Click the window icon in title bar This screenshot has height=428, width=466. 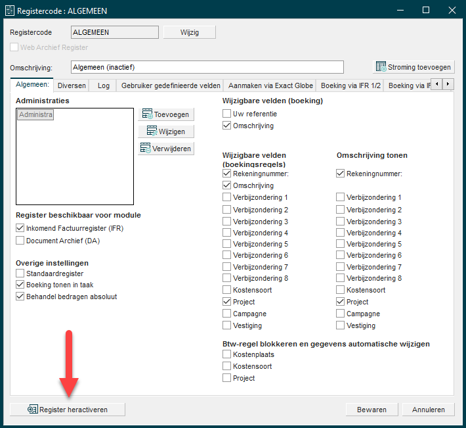(x=10, y=11)
